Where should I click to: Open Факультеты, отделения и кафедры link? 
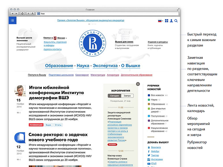(x=55, y=44)
